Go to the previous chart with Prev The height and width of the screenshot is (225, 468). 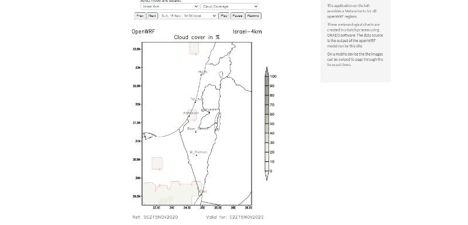point(140,16)
